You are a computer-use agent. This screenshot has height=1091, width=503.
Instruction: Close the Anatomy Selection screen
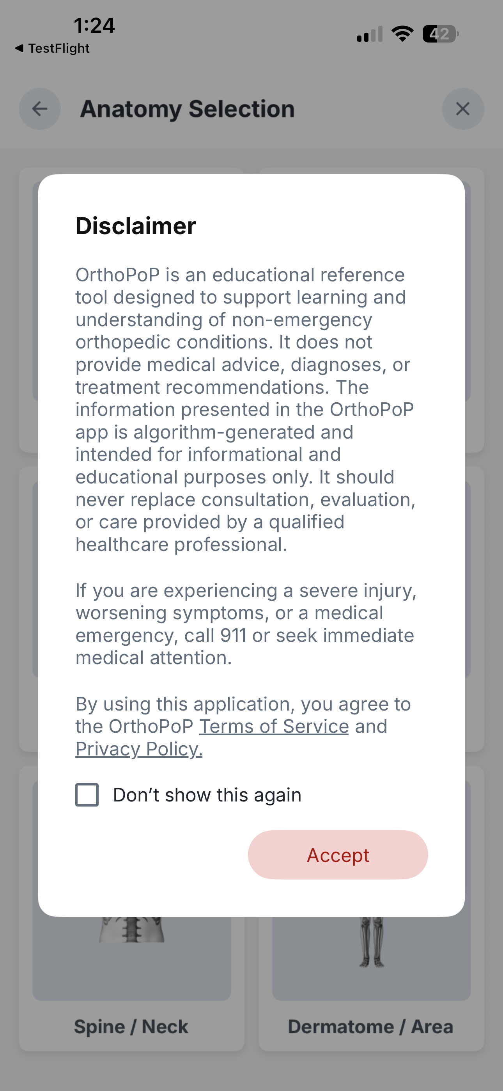pyautogui.click(x=463, y=109)
